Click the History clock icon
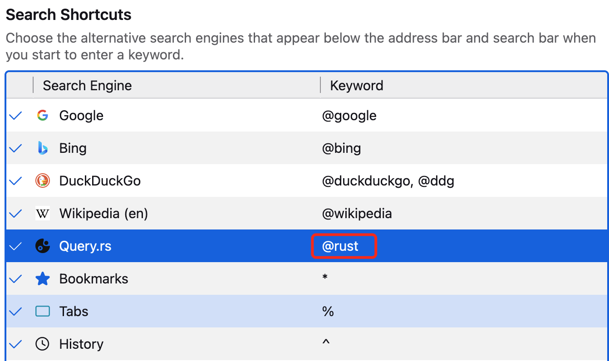This screenshot has width=609, height=361. [x=42, y=344]
